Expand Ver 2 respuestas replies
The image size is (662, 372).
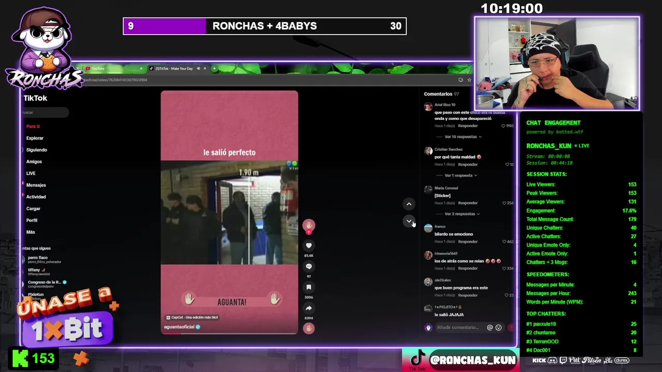click(x=462, y=214)
